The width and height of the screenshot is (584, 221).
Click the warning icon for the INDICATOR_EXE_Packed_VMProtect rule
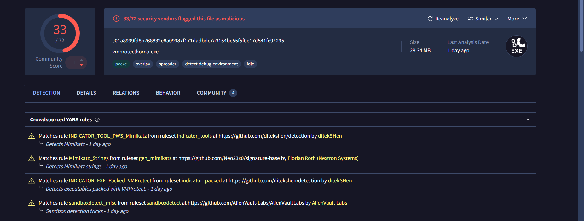(32, 181)
